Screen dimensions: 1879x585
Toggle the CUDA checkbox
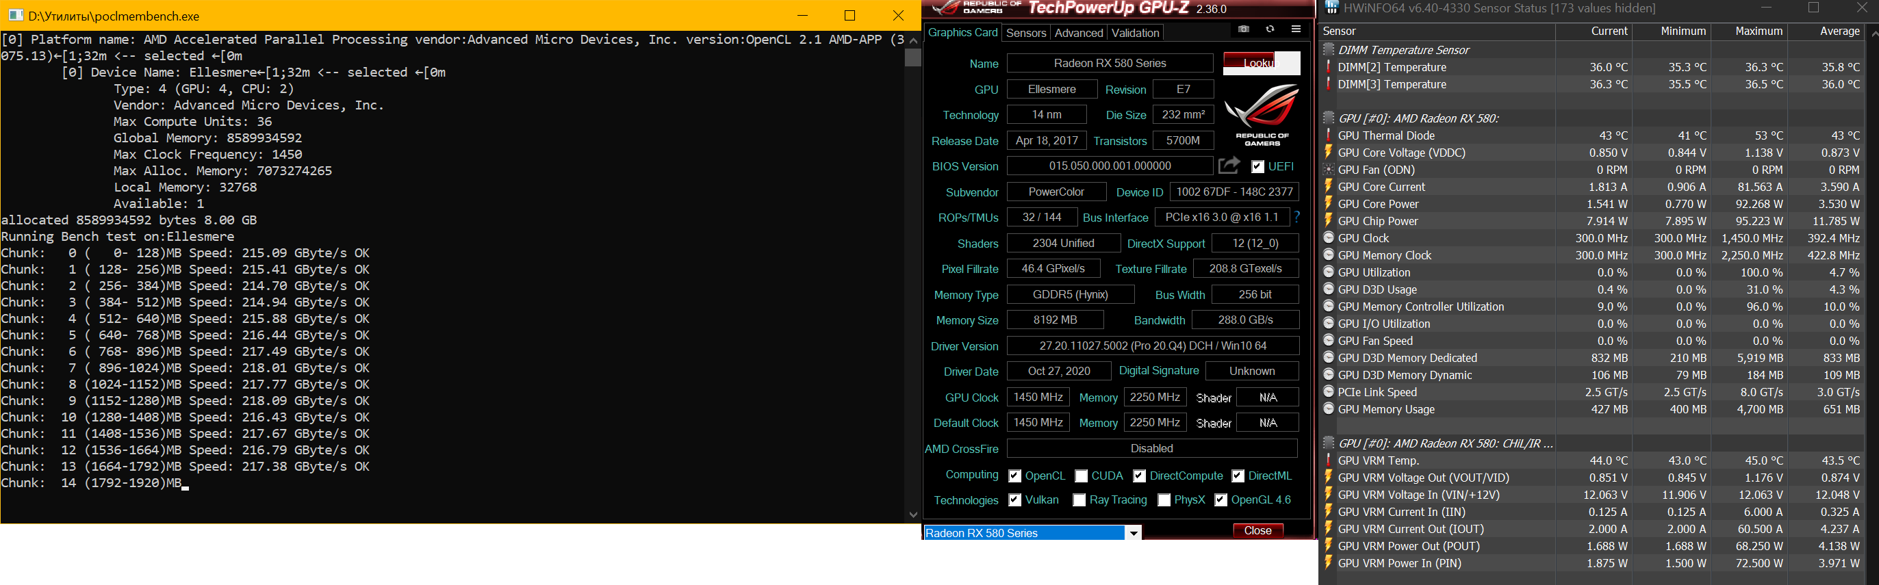click(x=1081, y=476)
